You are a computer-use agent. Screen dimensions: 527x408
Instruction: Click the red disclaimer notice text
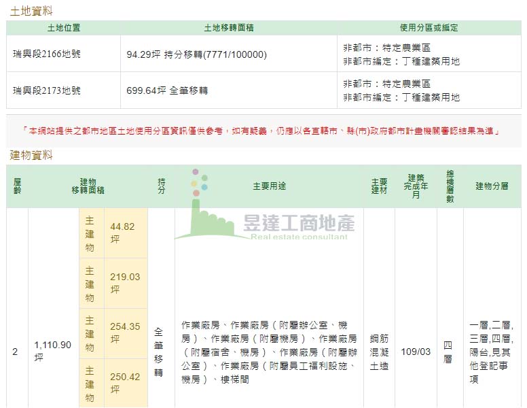point(261,131)
